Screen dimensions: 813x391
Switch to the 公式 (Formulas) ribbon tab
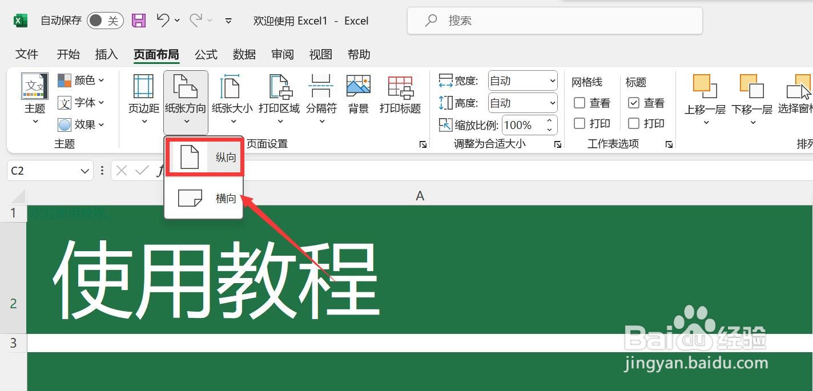(206, 54)
